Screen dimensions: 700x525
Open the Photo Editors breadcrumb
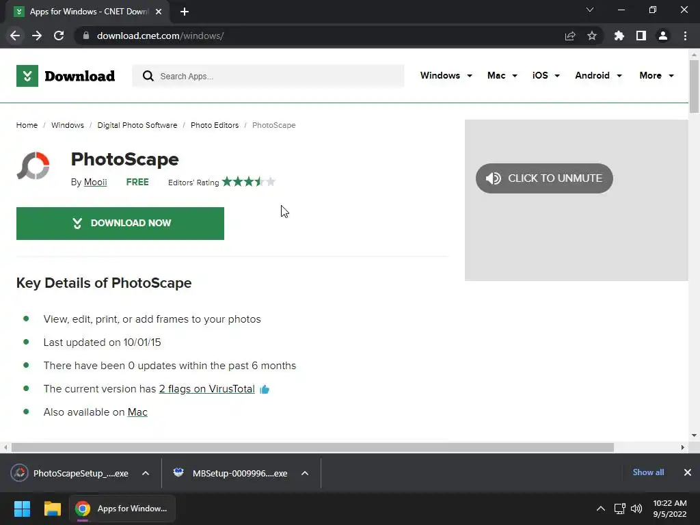point(215,126)
